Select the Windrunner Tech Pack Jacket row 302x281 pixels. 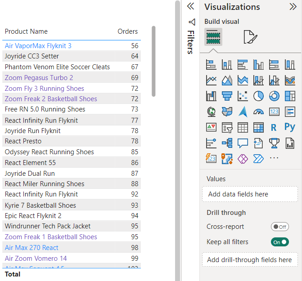coord(72,226)
